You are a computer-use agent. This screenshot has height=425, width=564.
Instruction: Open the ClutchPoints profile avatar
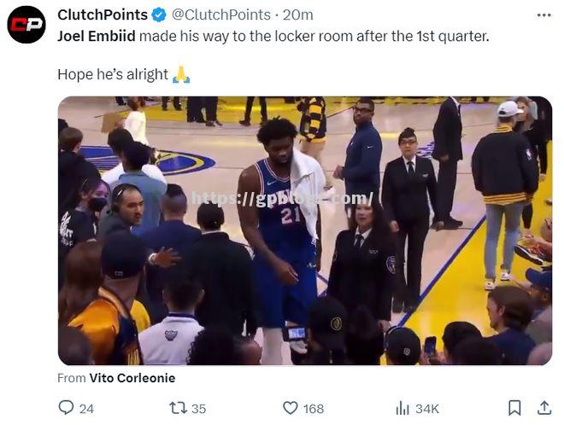[x=26, y=25]
